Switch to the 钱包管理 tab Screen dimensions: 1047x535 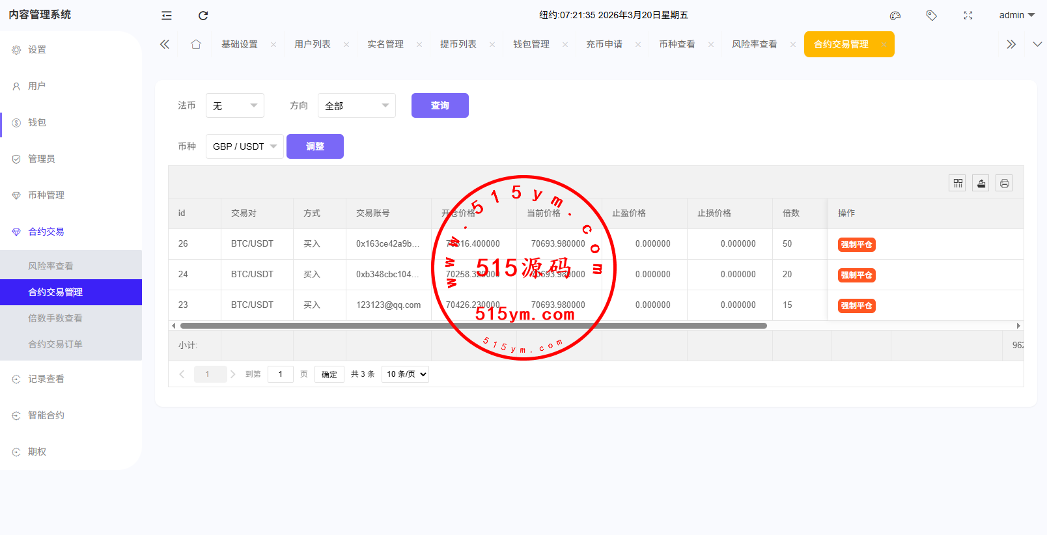pyautogui.click(x=531, y=44)
